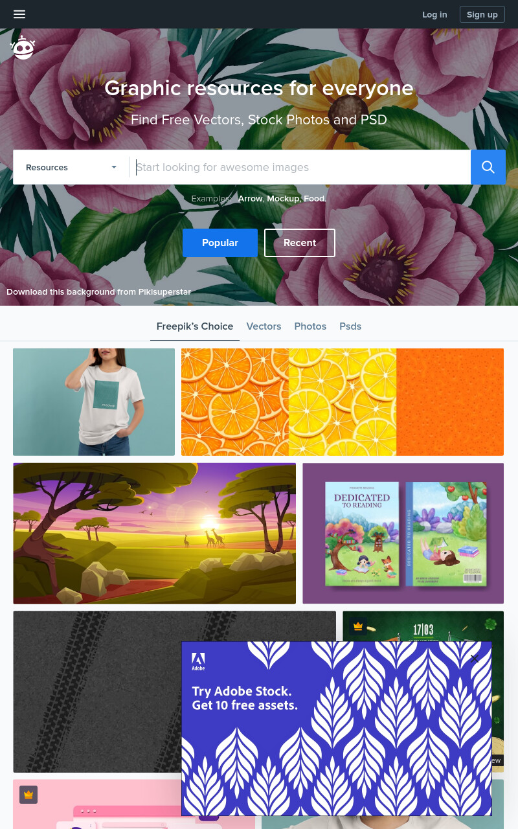
Task: Open the orange slices pattern thumbnail
Action: [x=343, y=402]
